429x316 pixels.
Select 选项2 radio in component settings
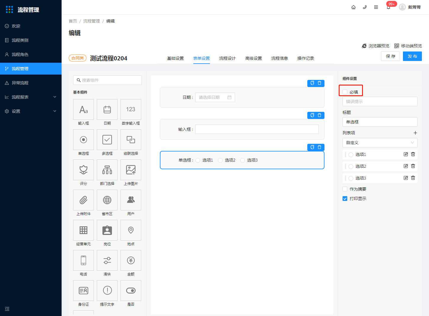pyautogui.click(x=351, y=166)
